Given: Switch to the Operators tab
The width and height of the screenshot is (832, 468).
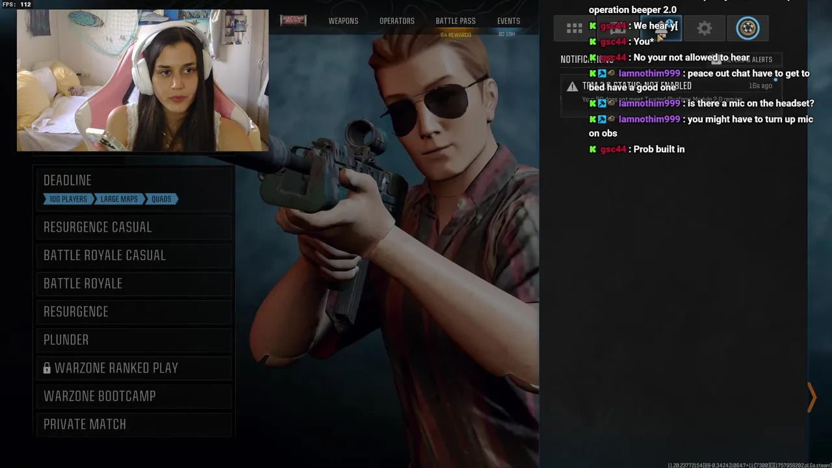Looking at the screenshot, I should [396, 21].
